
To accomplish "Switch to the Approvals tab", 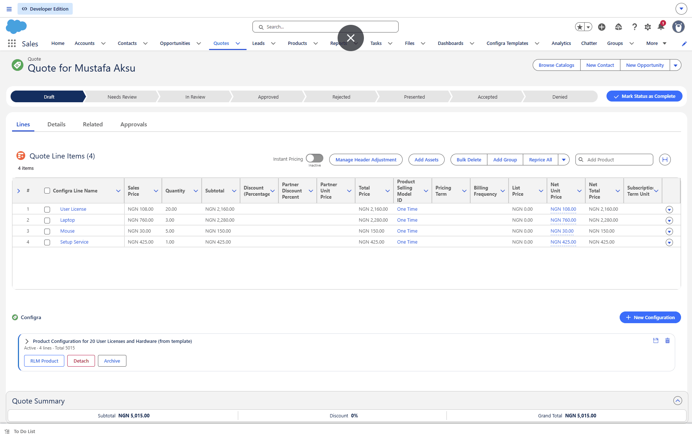I will 134,125.
